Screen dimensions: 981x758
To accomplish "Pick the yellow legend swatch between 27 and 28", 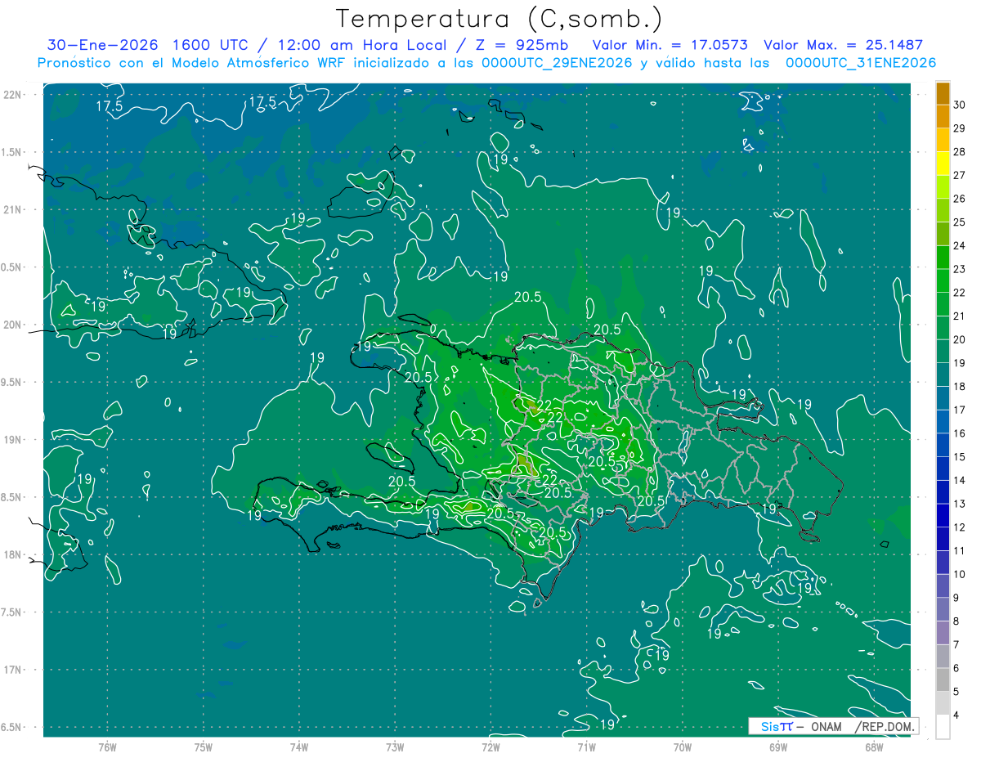I will coord(943,164).
